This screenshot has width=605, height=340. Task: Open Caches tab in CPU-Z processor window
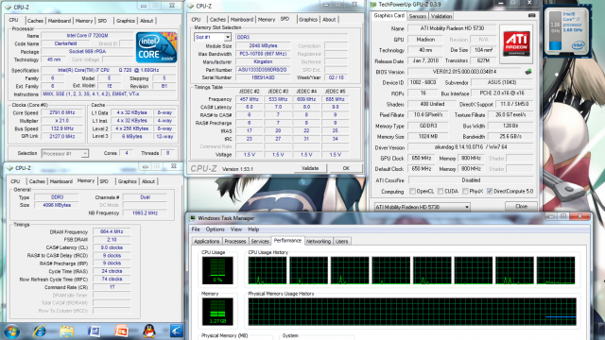(35, 21)
